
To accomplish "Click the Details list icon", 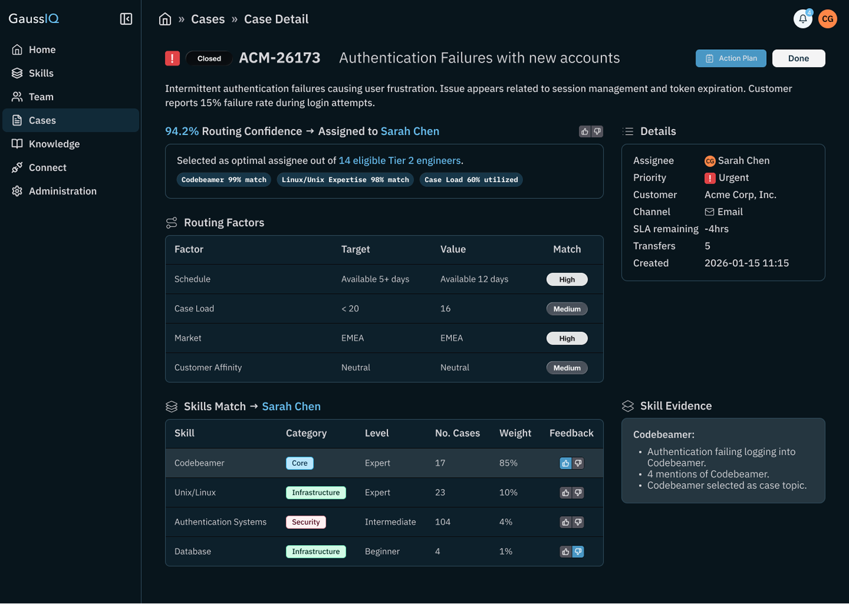I will [x=628, y=131].
